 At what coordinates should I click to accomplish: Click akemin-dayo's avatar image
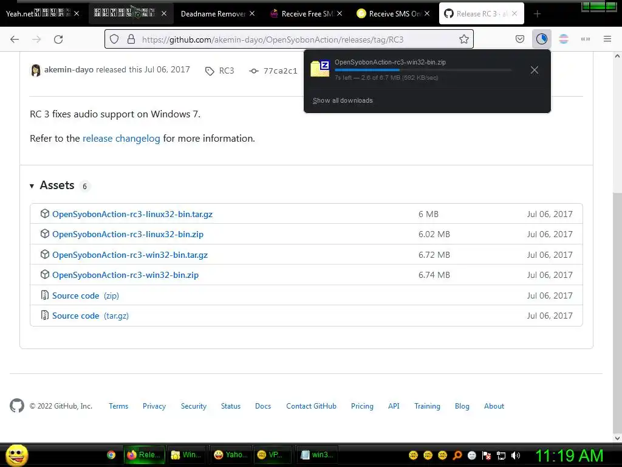click(36, 71)
